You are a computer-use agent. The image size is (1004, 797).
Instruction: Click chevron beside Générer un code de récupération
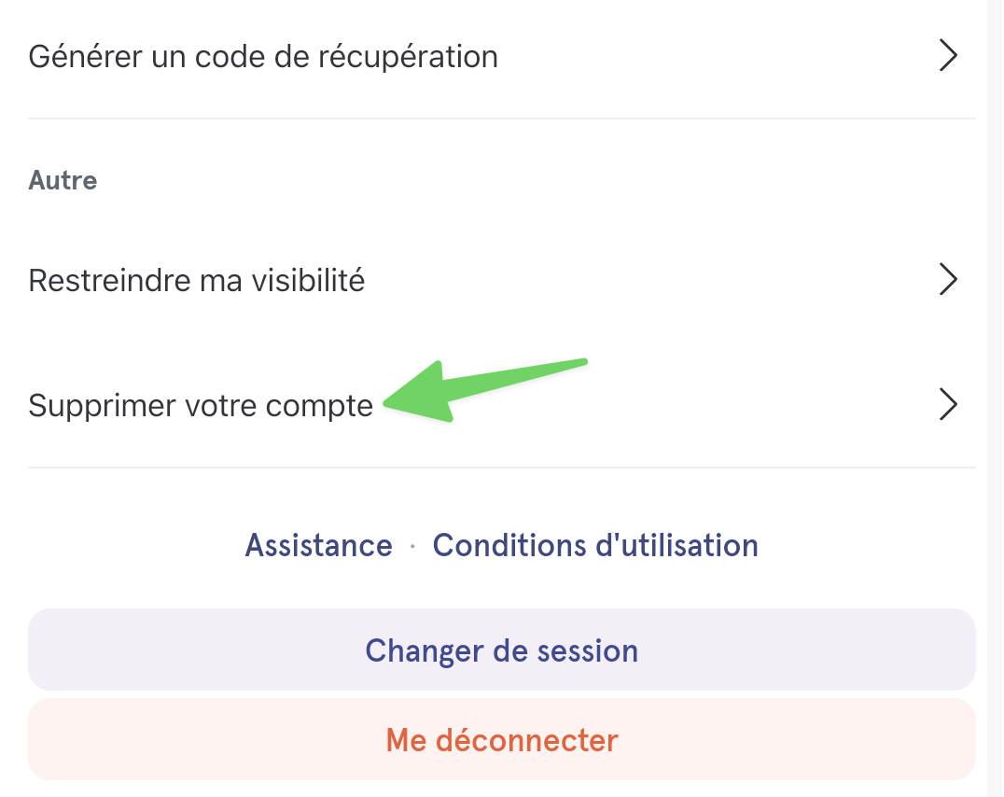click(948, 56)
